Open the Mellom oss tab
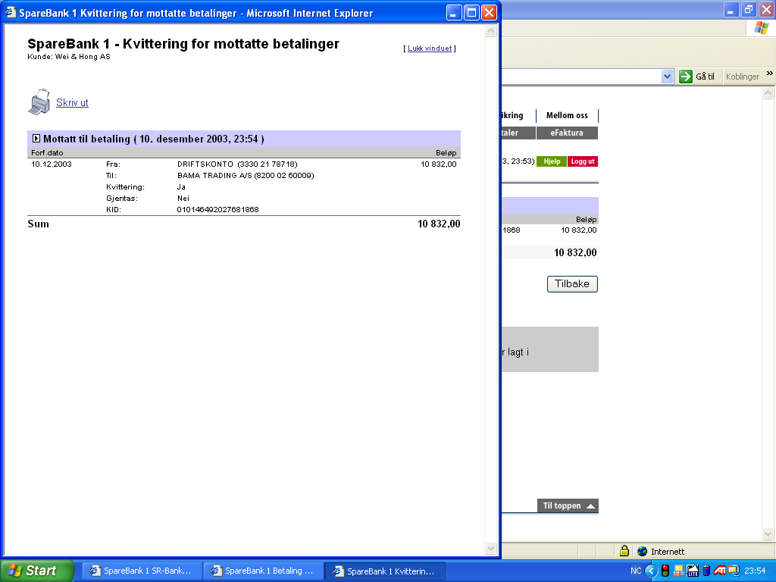The height and width of the screenshot is (582, 776). click(567, 115)
